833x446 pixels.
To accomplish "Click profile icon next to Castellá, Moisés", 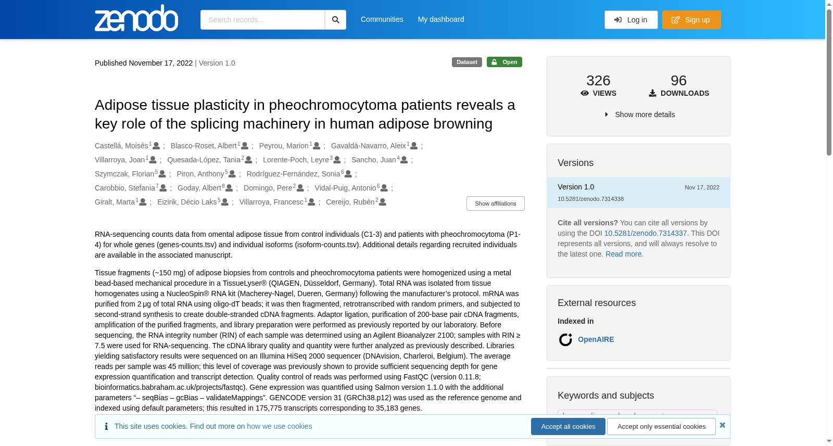I will click(156, 146).
